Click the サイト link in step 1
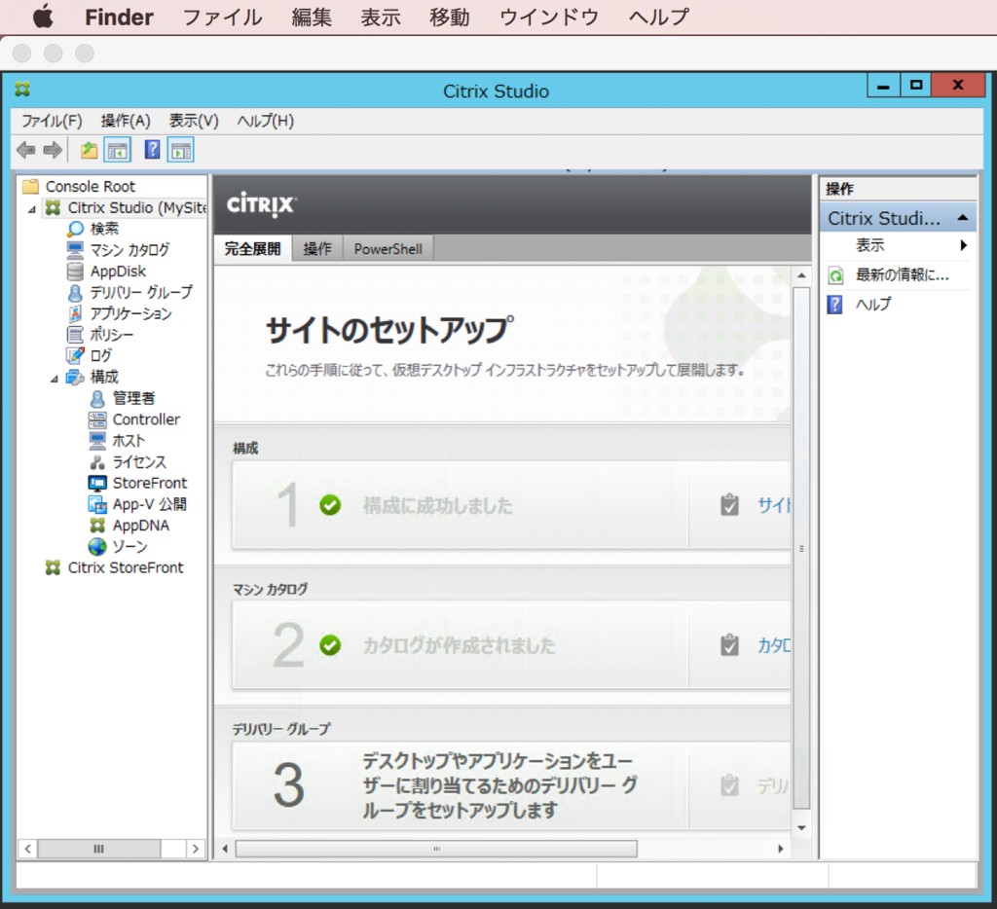The image size is (997, 909). tap(773, 505)
